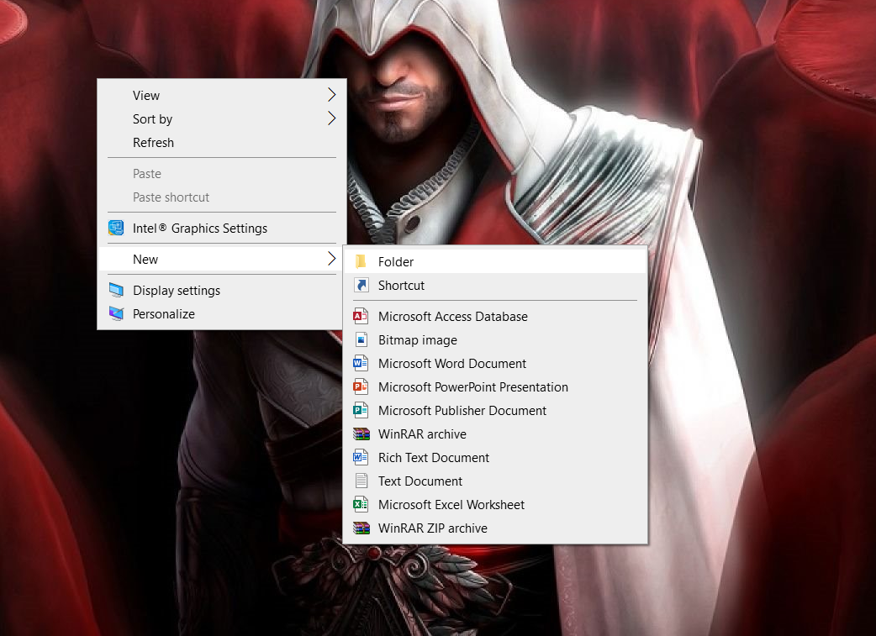Click the Microsoft Word Document icon
This screenshot has width=876, height=636.
pyautogui.click(x=361, y=364)
